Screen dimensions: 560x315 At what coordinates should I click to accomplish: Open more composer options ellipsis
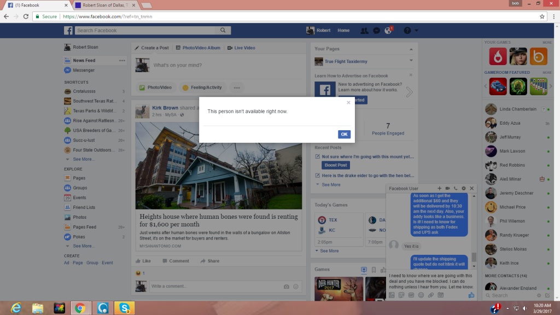click(x=237, y=87)
